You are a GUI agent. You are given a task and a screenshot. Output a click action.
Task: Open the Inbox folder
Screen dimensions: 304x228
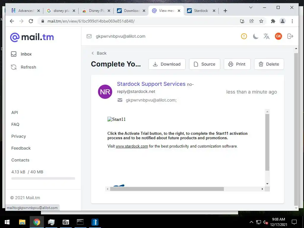point(21,54)
